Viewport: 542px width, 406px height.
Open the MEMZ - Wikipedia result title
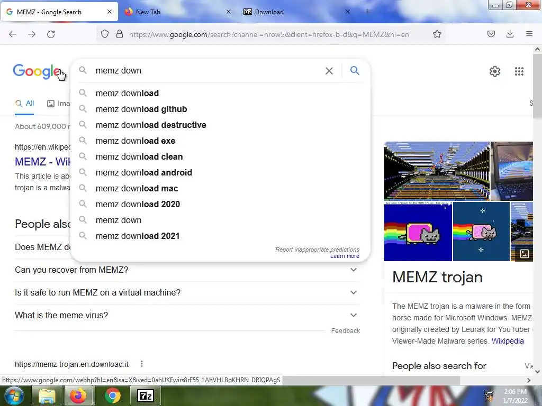coord(42,162)
